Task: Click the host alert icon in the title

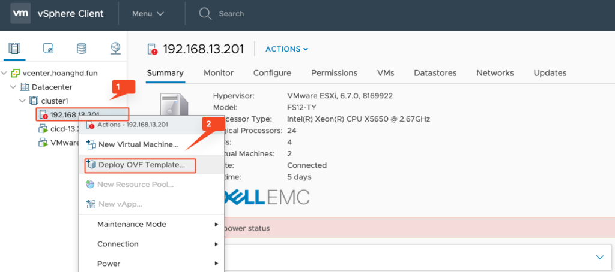Action: (152, 49)
